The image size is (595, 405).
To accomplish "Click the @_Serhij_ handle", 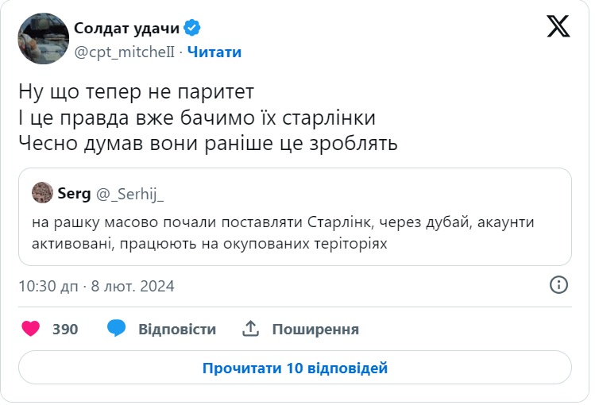I will (x=129, y=192).
